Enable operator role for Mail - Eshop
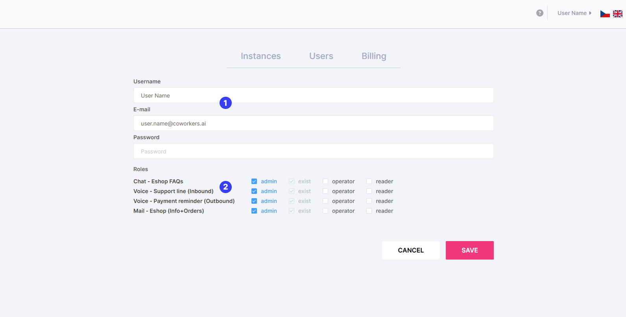Image resolution: width=626 pixels, height=317 pixels. point(325,211)
